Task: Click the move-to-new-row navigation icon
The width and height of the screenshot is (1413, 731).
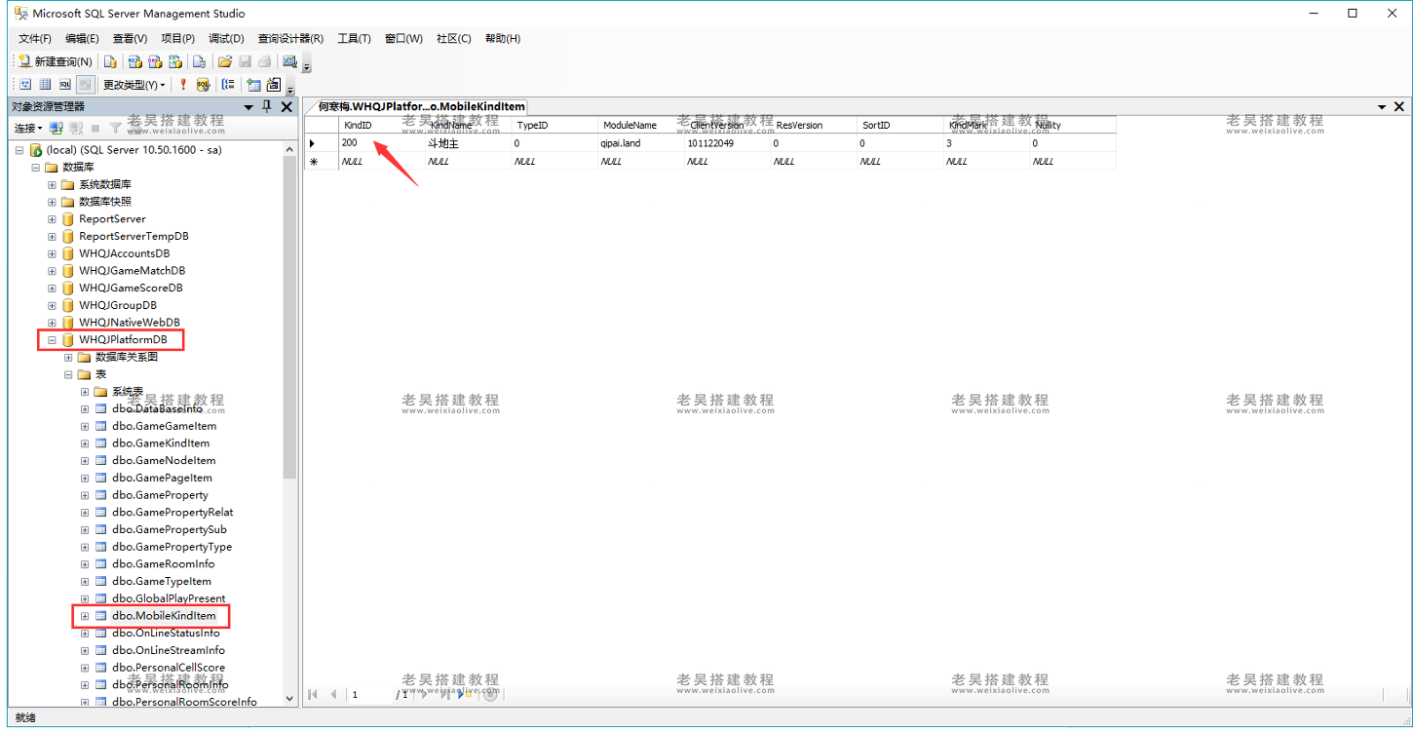Action: coord(464,694)
